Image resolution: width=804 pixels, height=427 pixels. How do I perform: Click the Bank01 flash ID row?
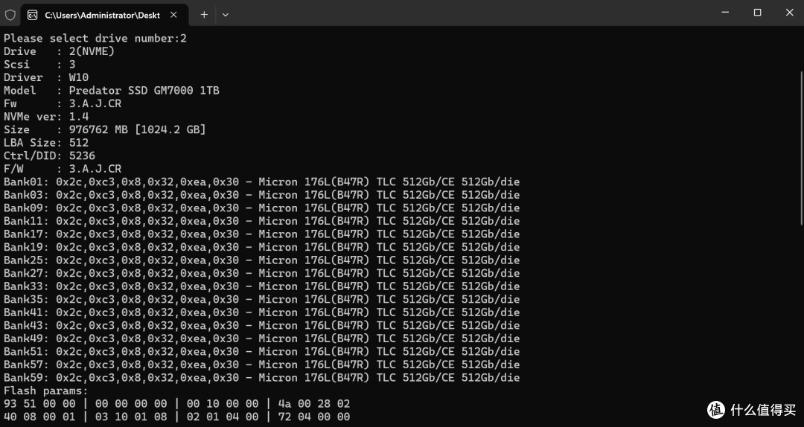pos(261,182)
